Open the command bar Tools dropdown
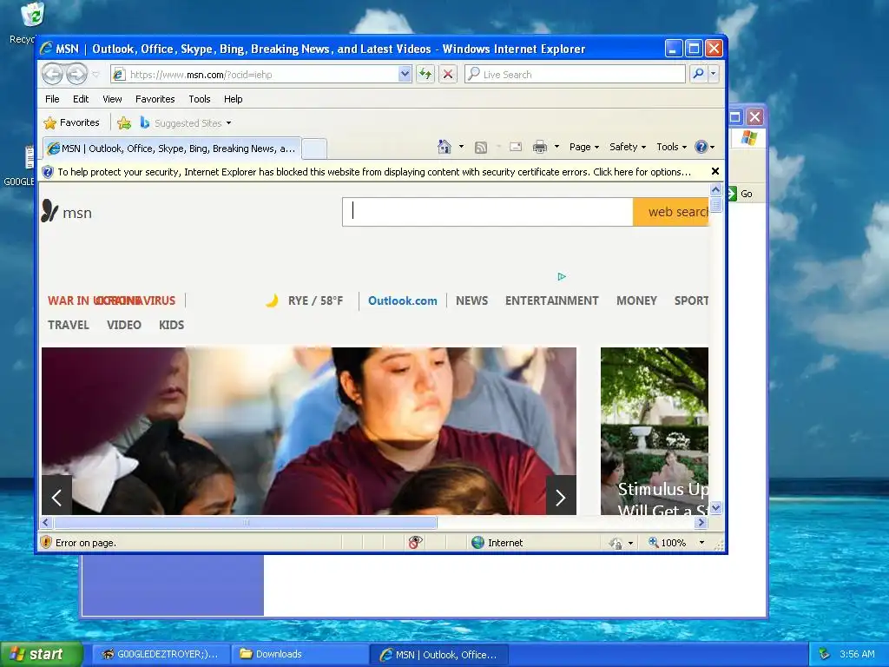The width and height of the screenshot is (889, 667). (x=671, y=147)
